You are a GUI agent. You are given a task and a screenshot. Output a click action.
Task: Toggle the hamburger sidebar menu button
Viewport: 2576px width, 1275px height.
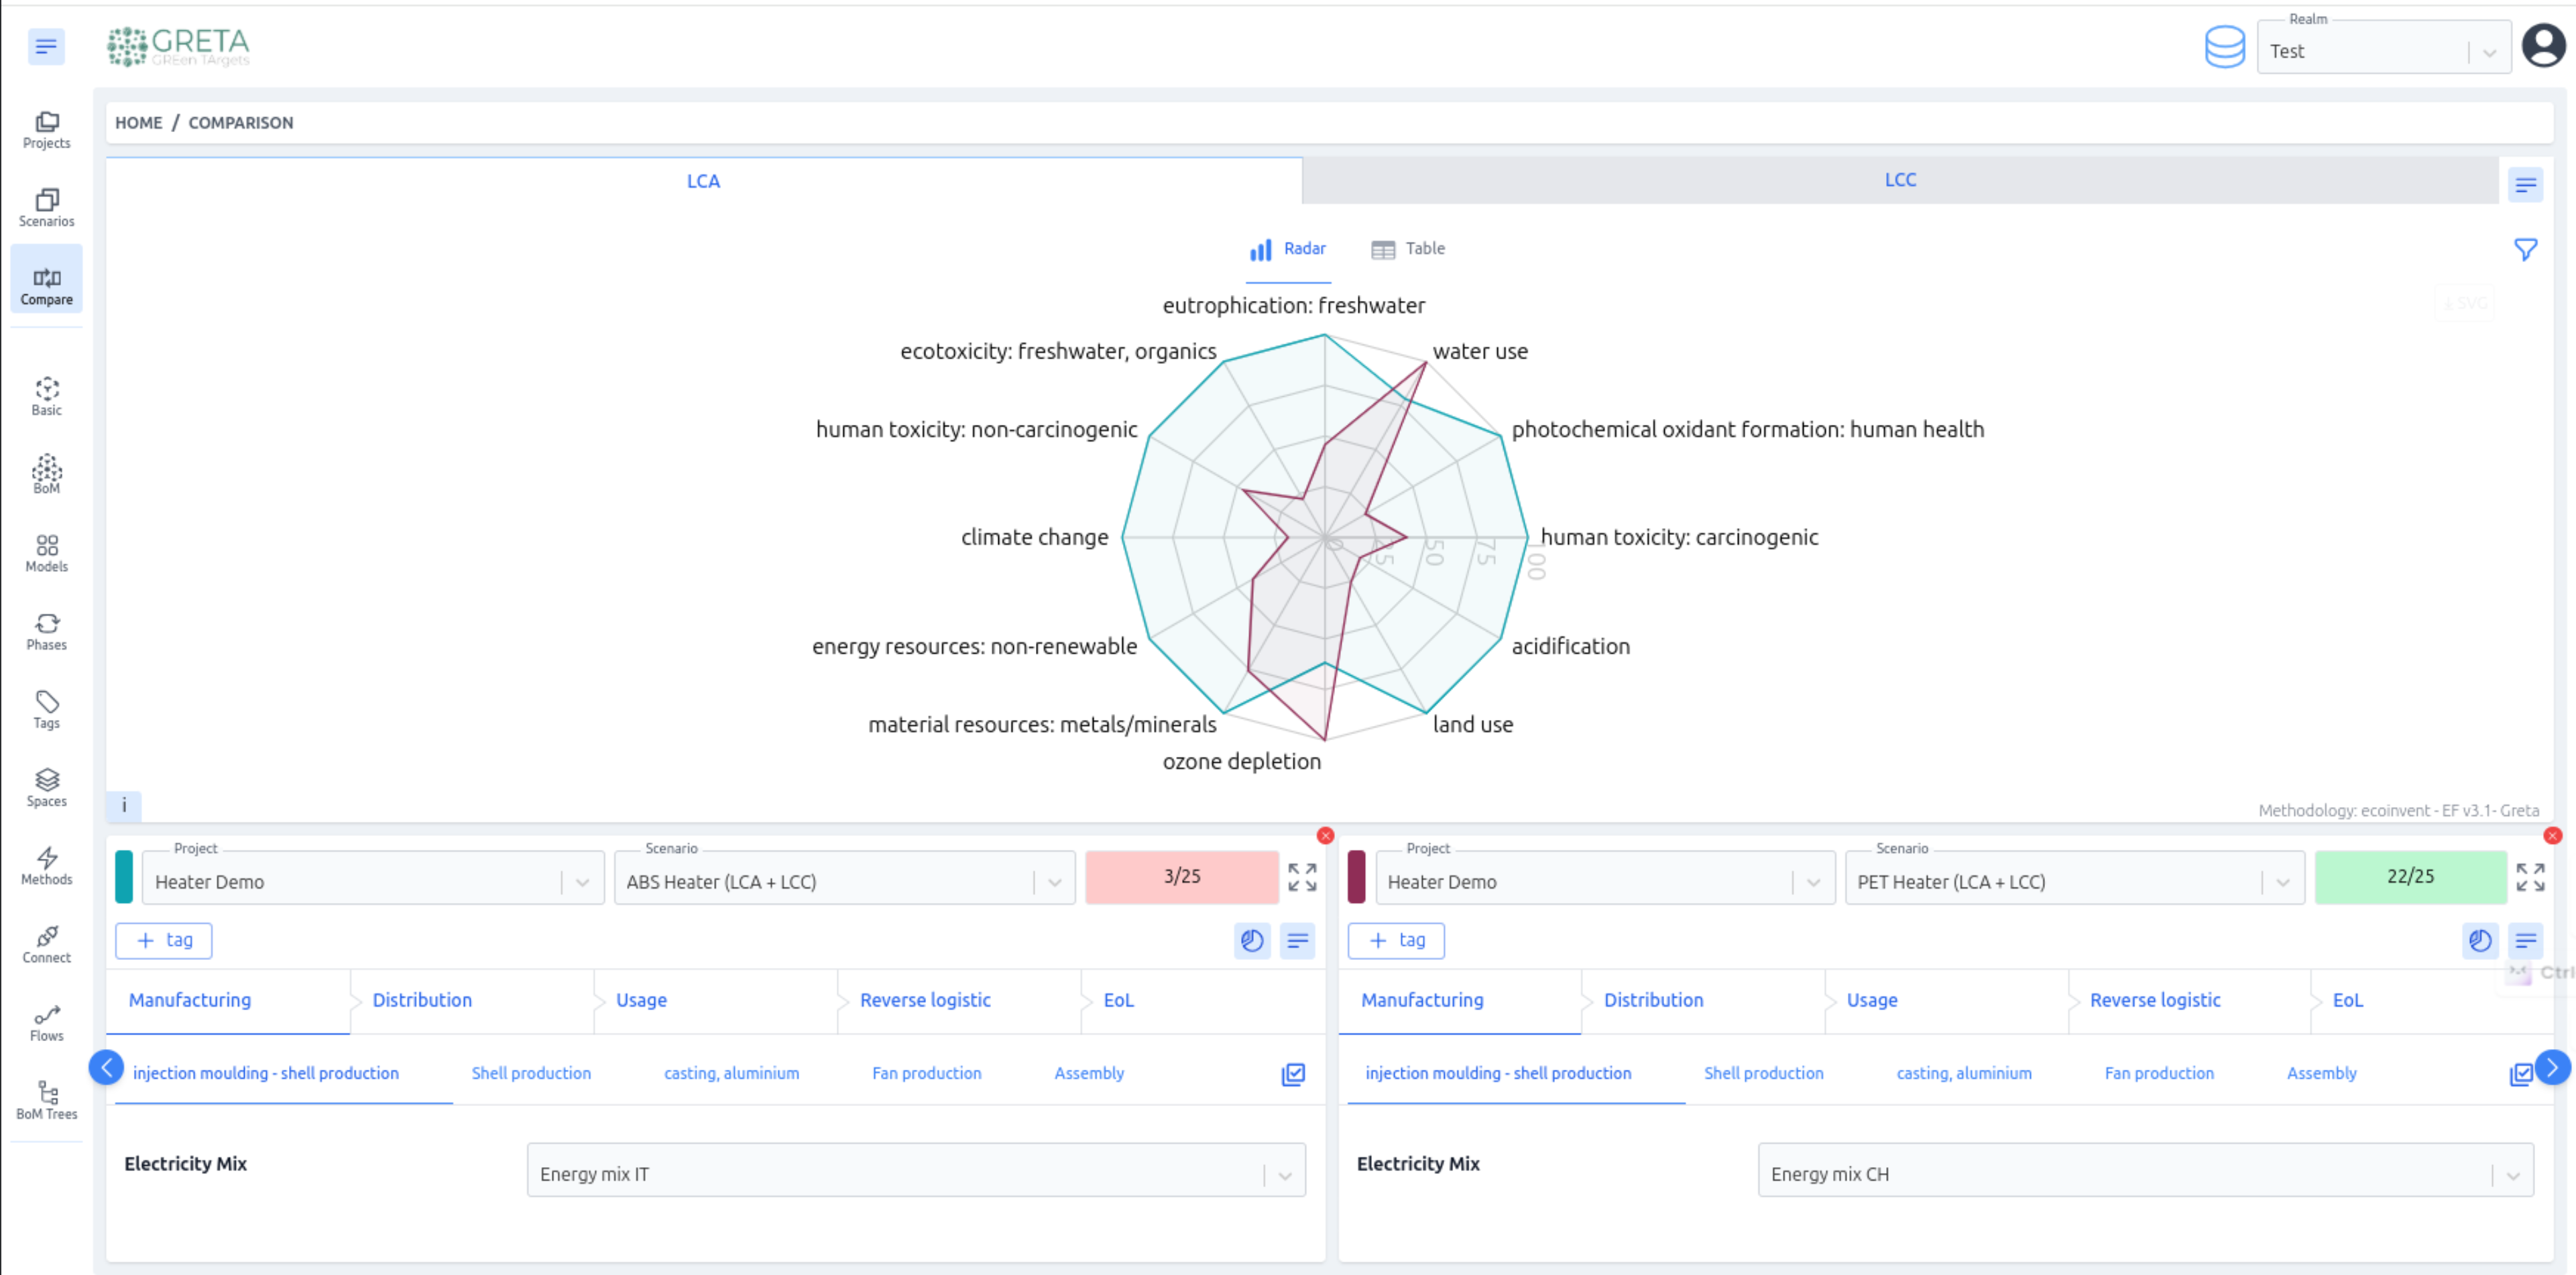pyautogui.click(x=46, y=46)
